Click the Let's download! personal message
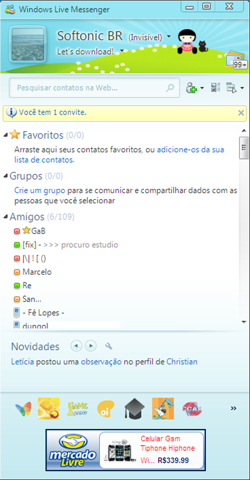 coord(85,52)
